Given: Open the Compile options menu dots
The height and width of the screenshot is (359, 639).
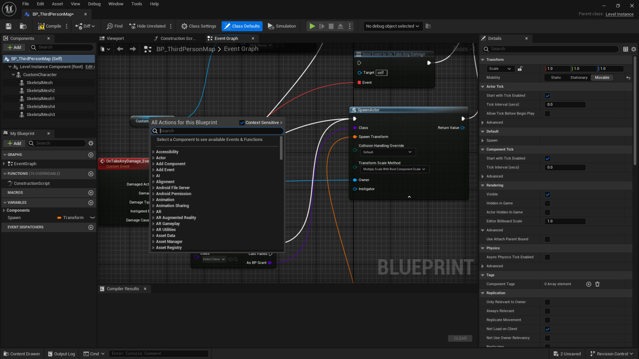Looking at the screenshot, I should [x=67, y=26].
